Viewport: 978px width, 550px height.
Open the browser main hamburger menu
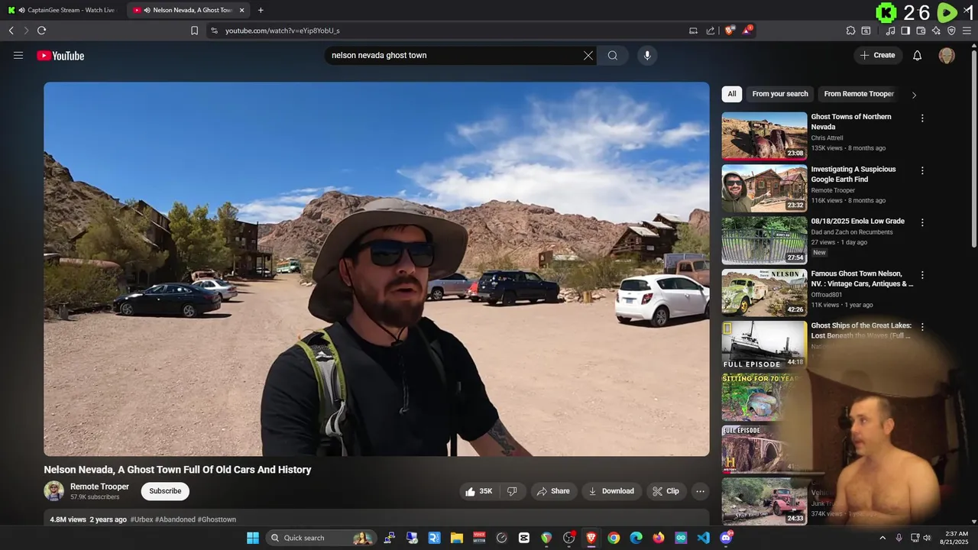(x=968, y=31)
